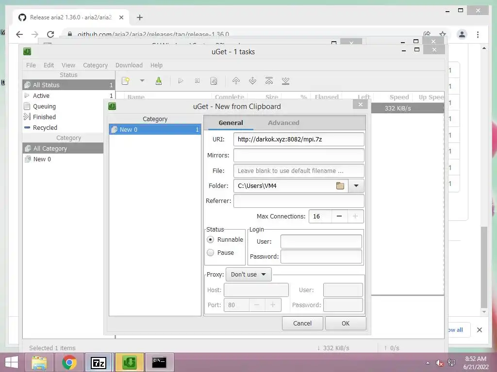The image size is (497, 372).
Task: Click the Pause toolbar icon
Action: [197, 81]
